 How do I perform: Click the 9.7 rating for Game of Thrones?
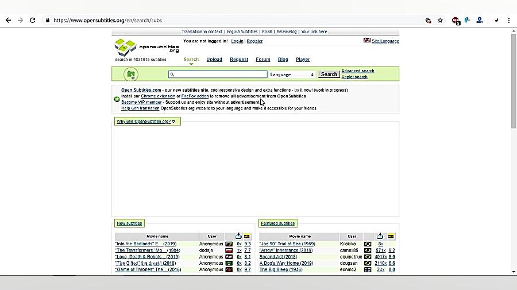(x=247, y=269)
